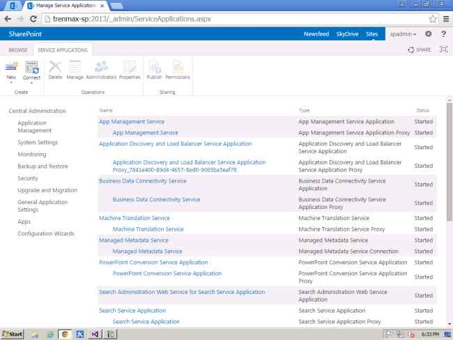The height and width of the screenshot is (340, 453).
Task: Open the help question mark icon
Action: click(443, 34)
